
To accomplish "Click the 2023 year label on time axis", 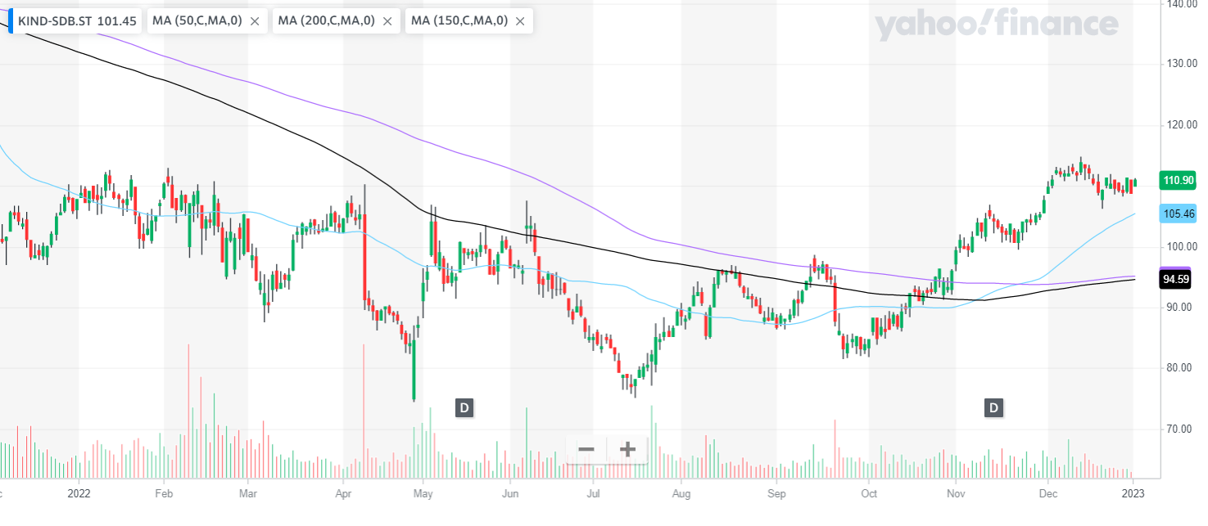I will (1133, 493).
